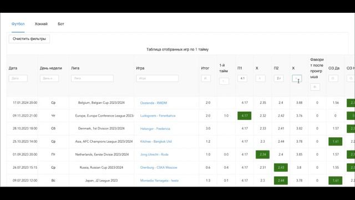The image size is (355, 200).
Task: Click the green 2.44 cell in Montedio Yamagata row
Action: 281,181
